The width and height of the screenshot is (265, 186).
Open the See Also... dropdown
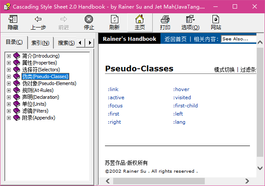tap(238, 39)
